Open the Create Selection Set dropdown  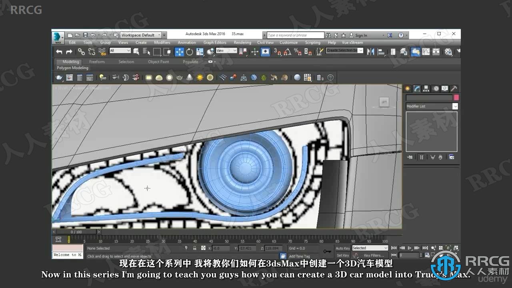(x=344, y=50)
